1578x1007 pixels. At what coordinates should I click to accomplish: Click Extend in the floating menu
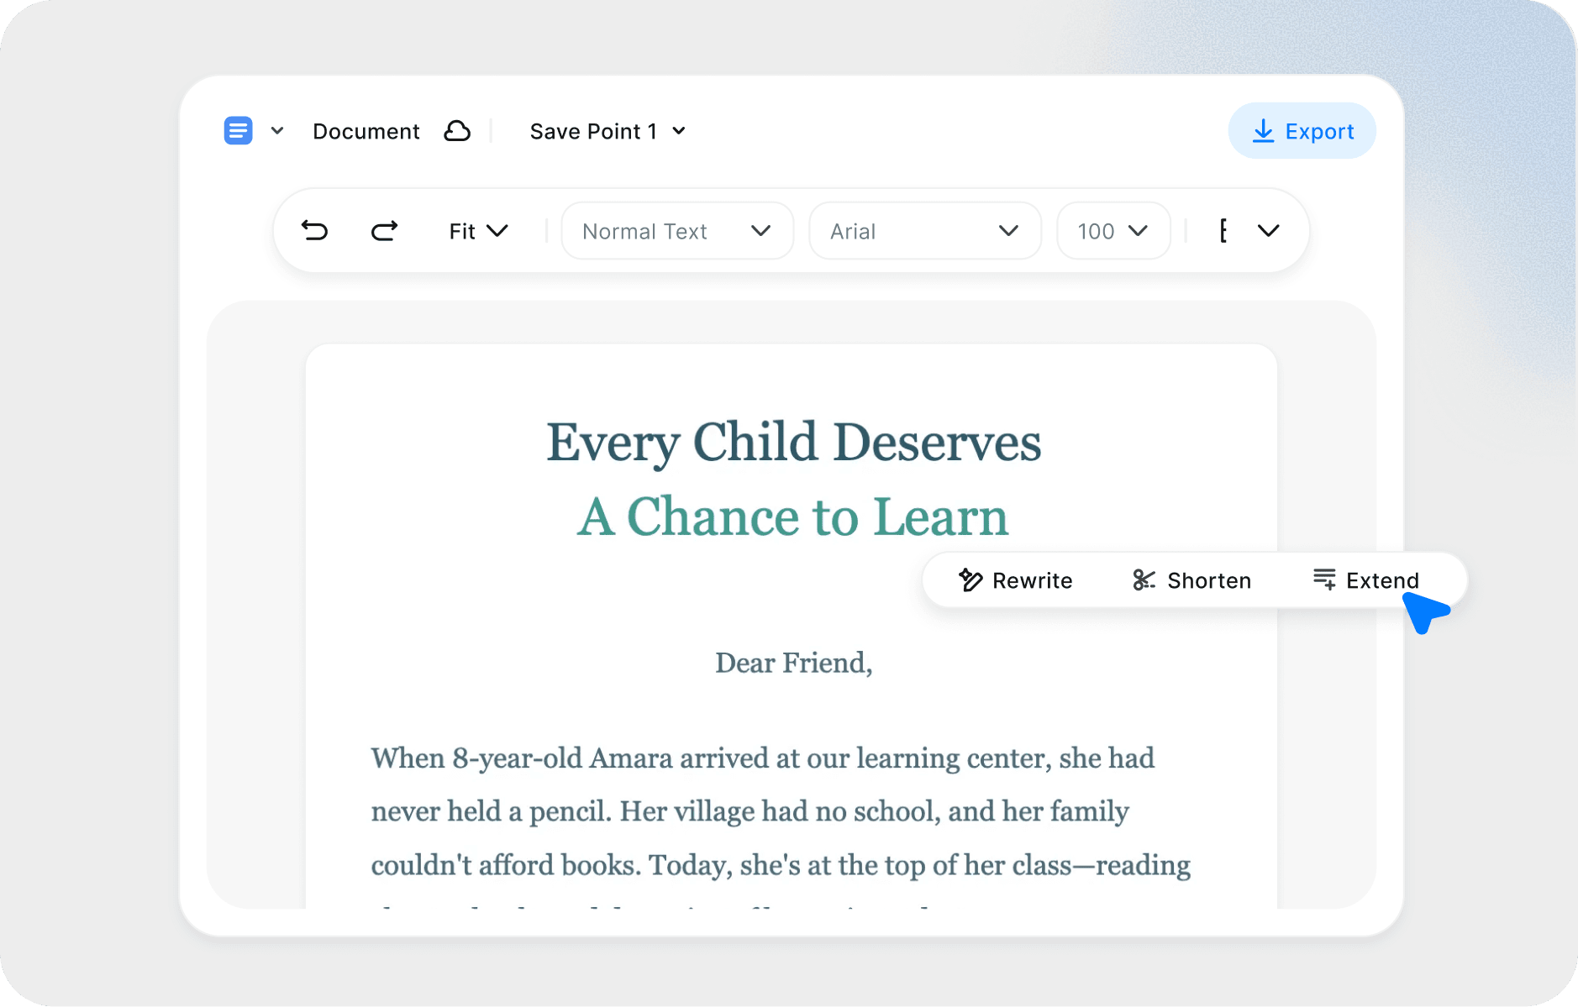pos(1365,580)
